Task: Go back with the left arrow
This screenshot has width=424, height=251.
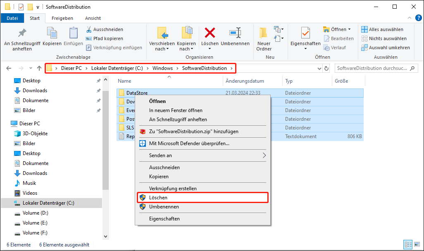Action: click(x=9, y=68)
